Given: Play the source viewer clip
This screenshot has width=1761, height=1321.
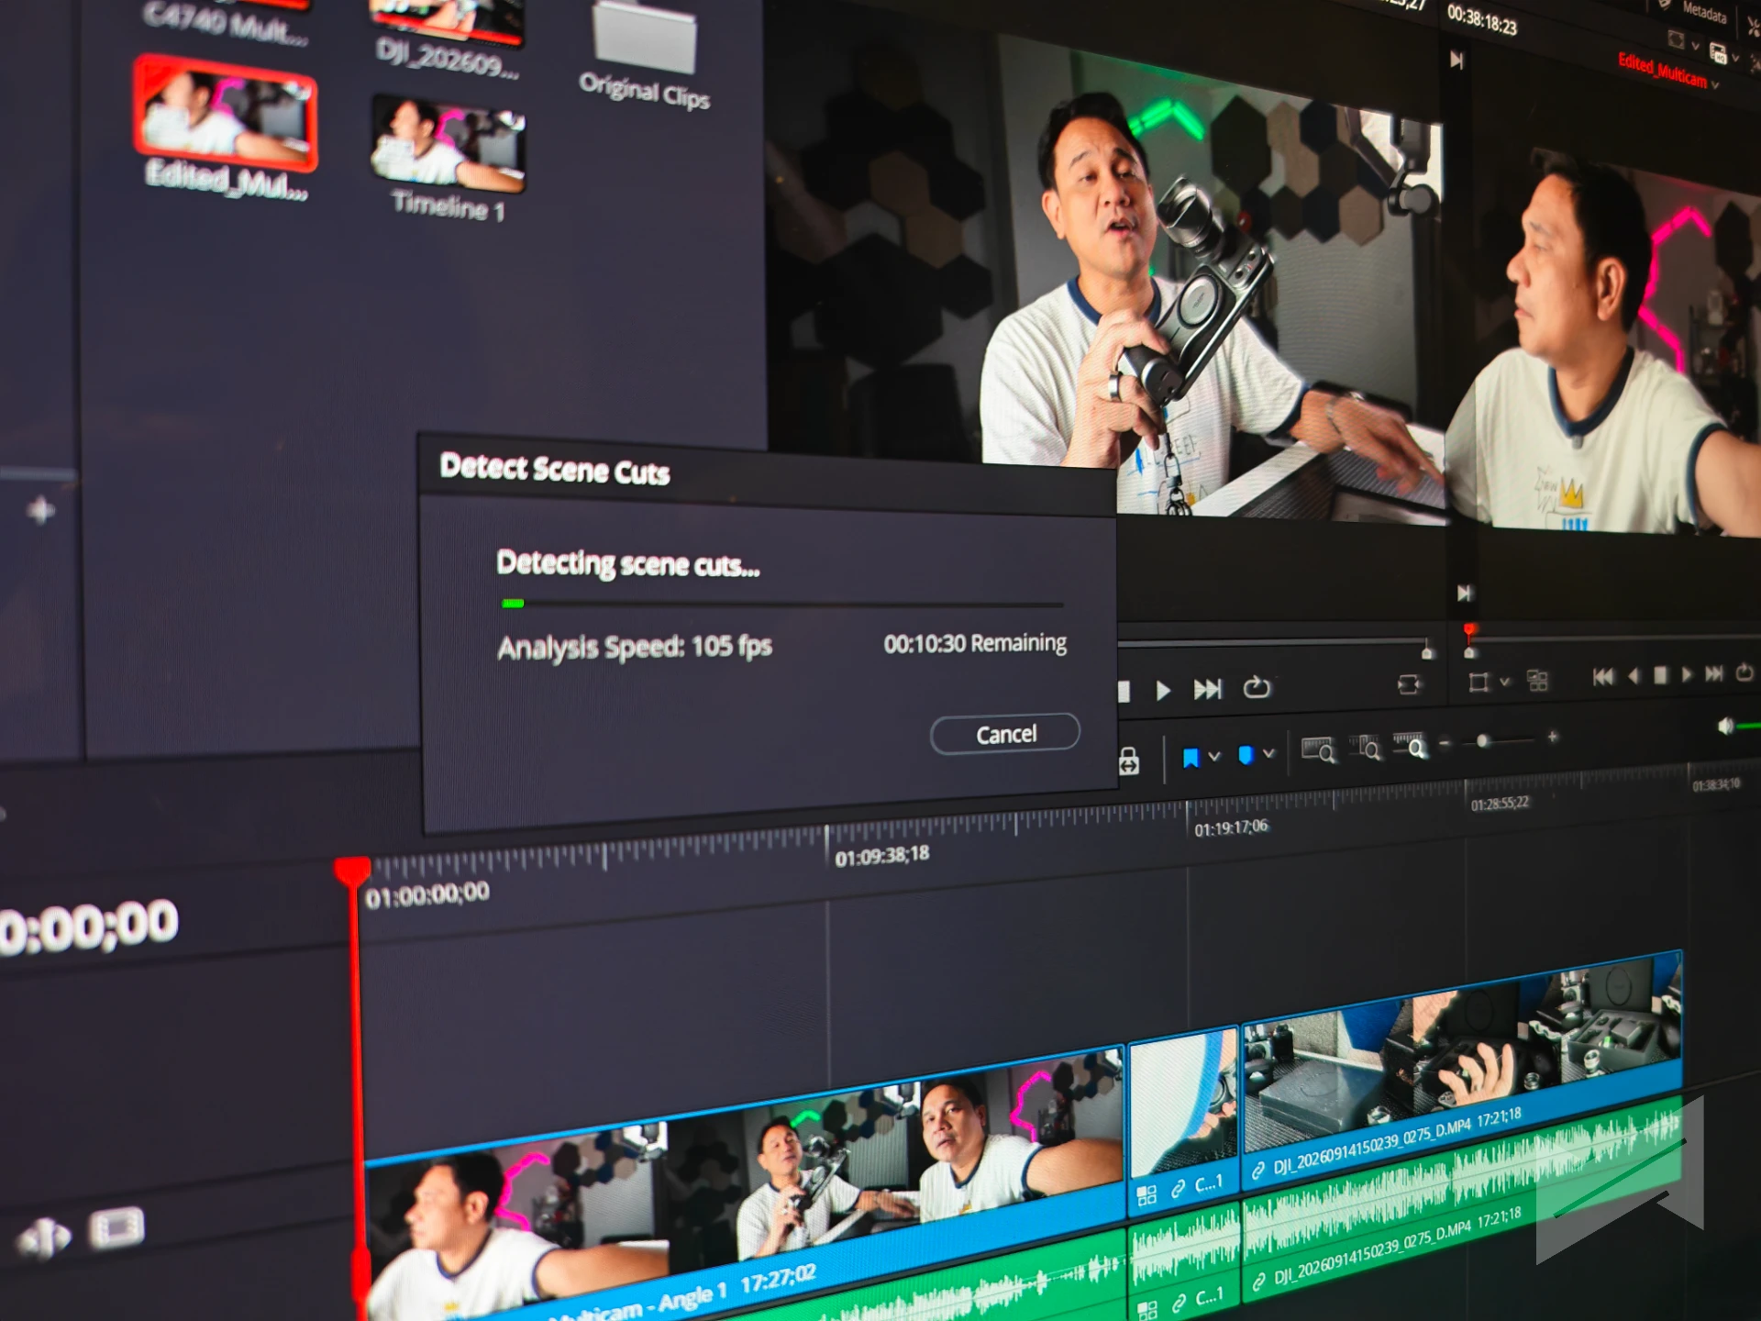Looking at the screenshot, I should tap(1163, 690).
